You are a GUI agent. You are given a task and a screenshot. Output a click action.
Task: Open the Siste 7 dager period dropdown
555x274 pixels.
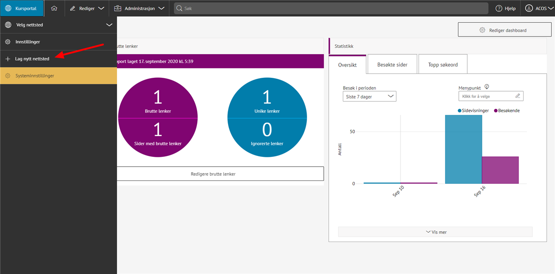[x=369, y=96]
